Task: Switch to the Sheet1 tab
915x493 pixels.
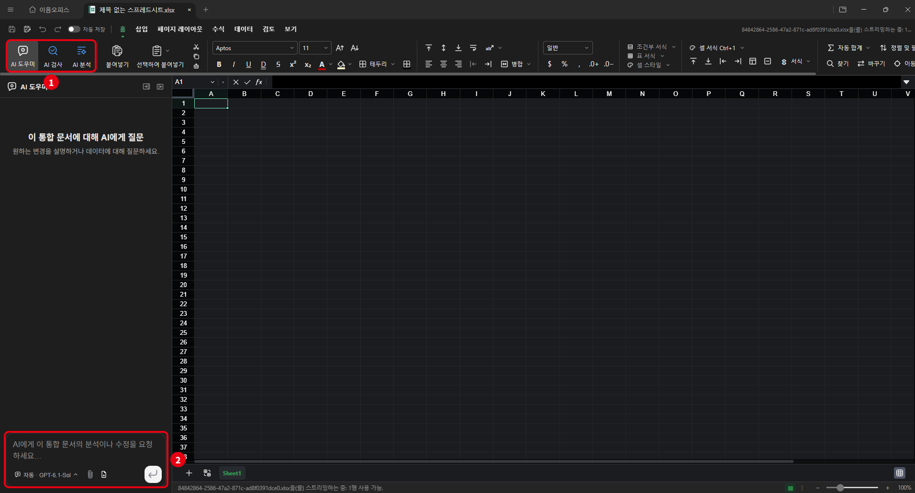Action: pyautogui.click(x=232, y=473)
